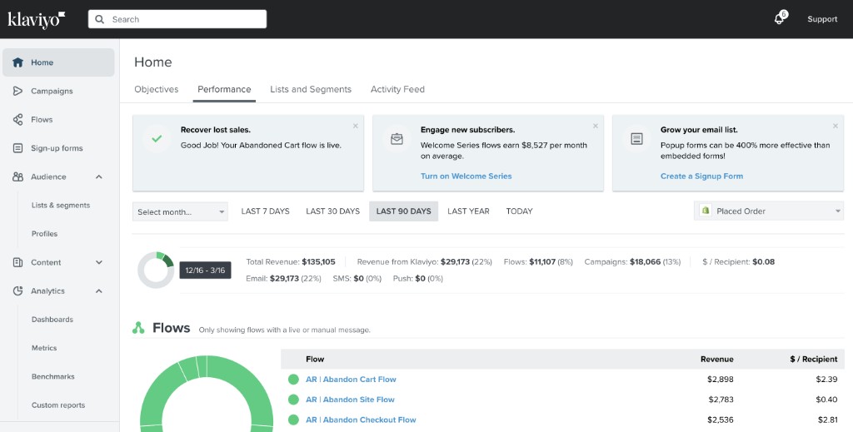Click the $2.81 per recipient cell
This screenshot has height=432, width=853.
pyautogui.click(x=827, y=420)
